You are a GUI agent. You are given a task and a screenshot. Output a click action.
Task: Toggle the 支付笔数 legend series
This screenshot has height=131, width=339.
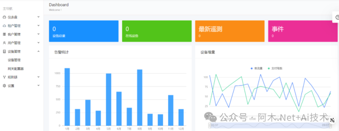(275, 68)
